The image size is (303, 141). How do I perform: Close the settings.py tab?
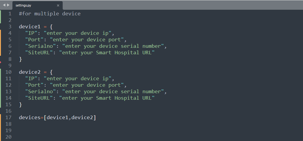click(58, 5)
